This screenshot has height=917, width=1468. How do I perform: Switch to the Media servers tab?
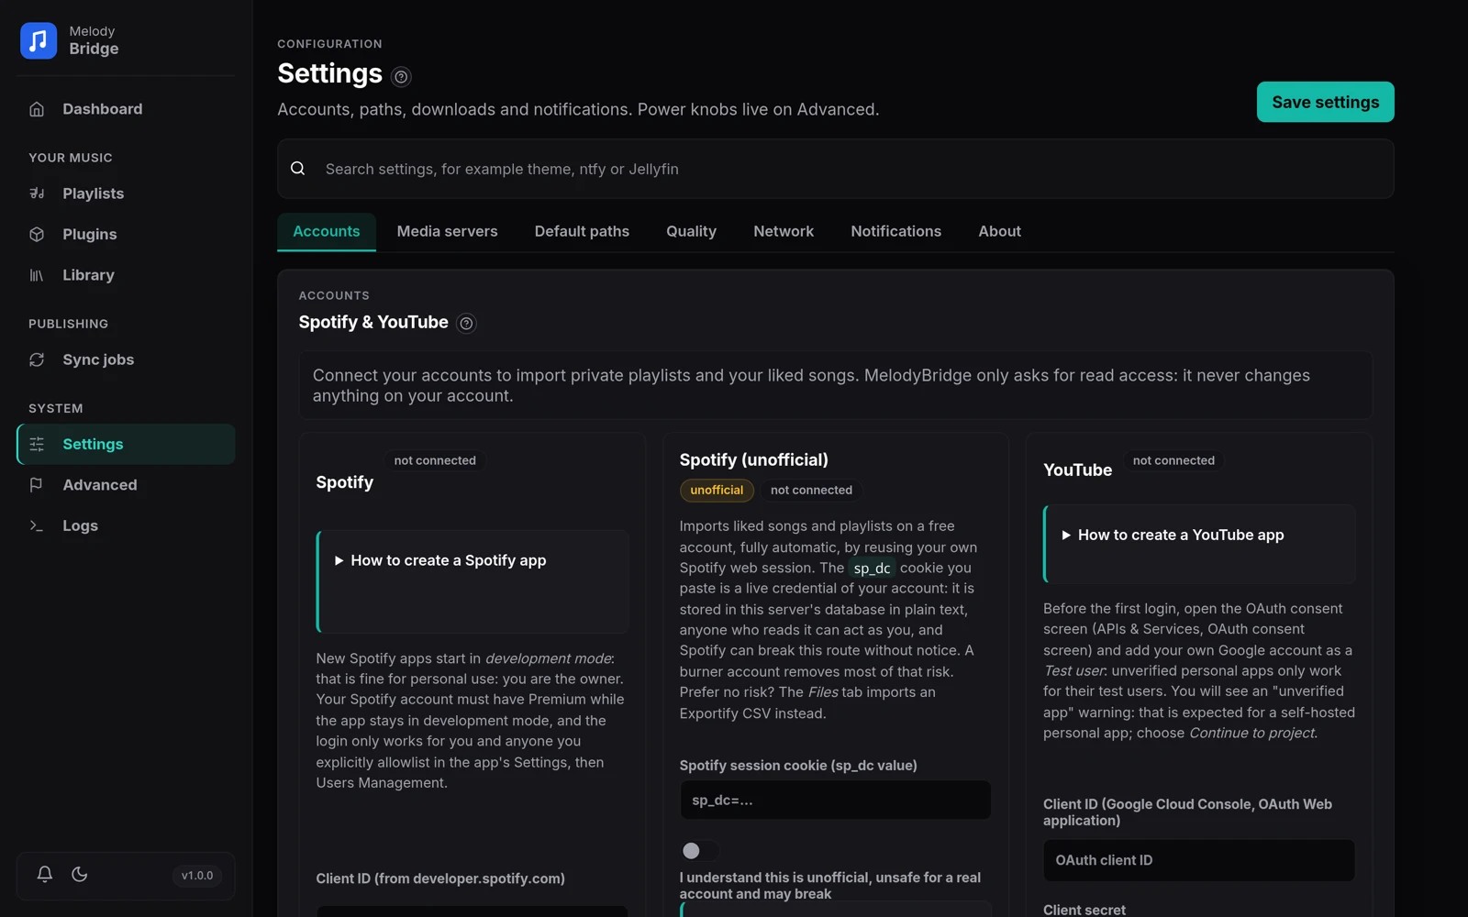(448, 231)
